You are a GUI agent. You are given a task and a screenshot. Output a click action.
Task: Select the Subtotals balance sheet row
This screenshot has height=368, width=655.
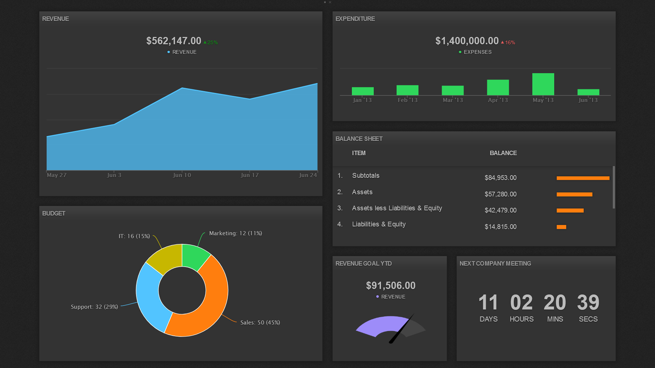click(x=366, y=176)
